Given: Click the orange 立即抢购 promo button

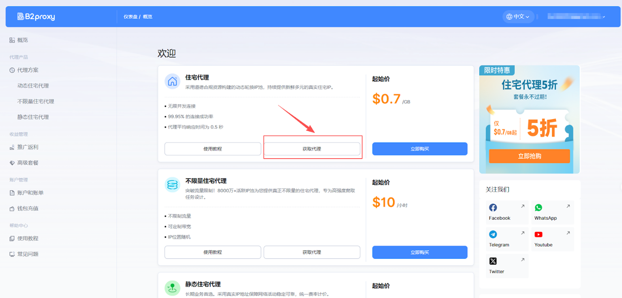Looking at the screenshot, I should [x=529, y=156].
